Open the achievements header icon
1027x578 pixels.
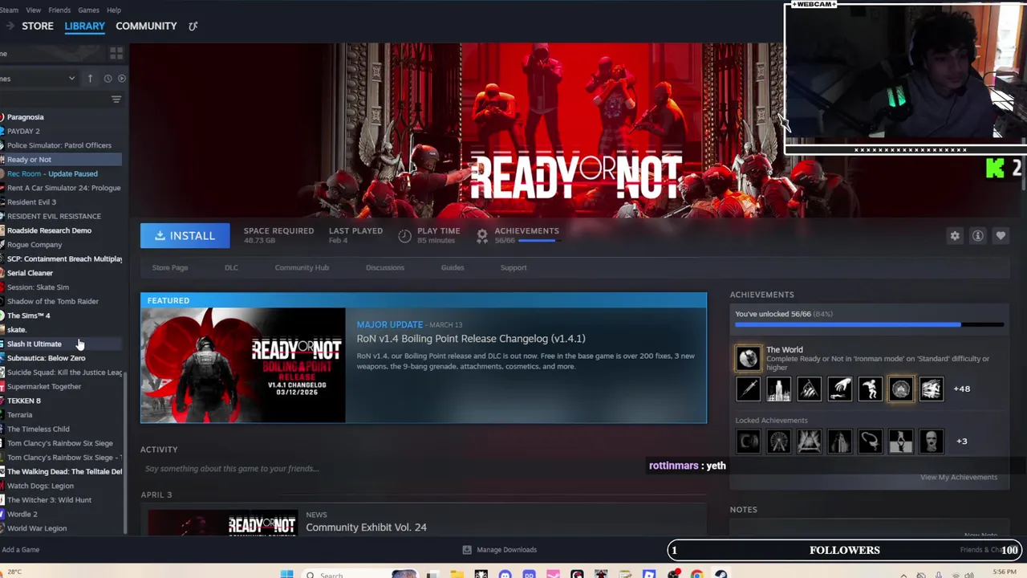click(481, 235)
